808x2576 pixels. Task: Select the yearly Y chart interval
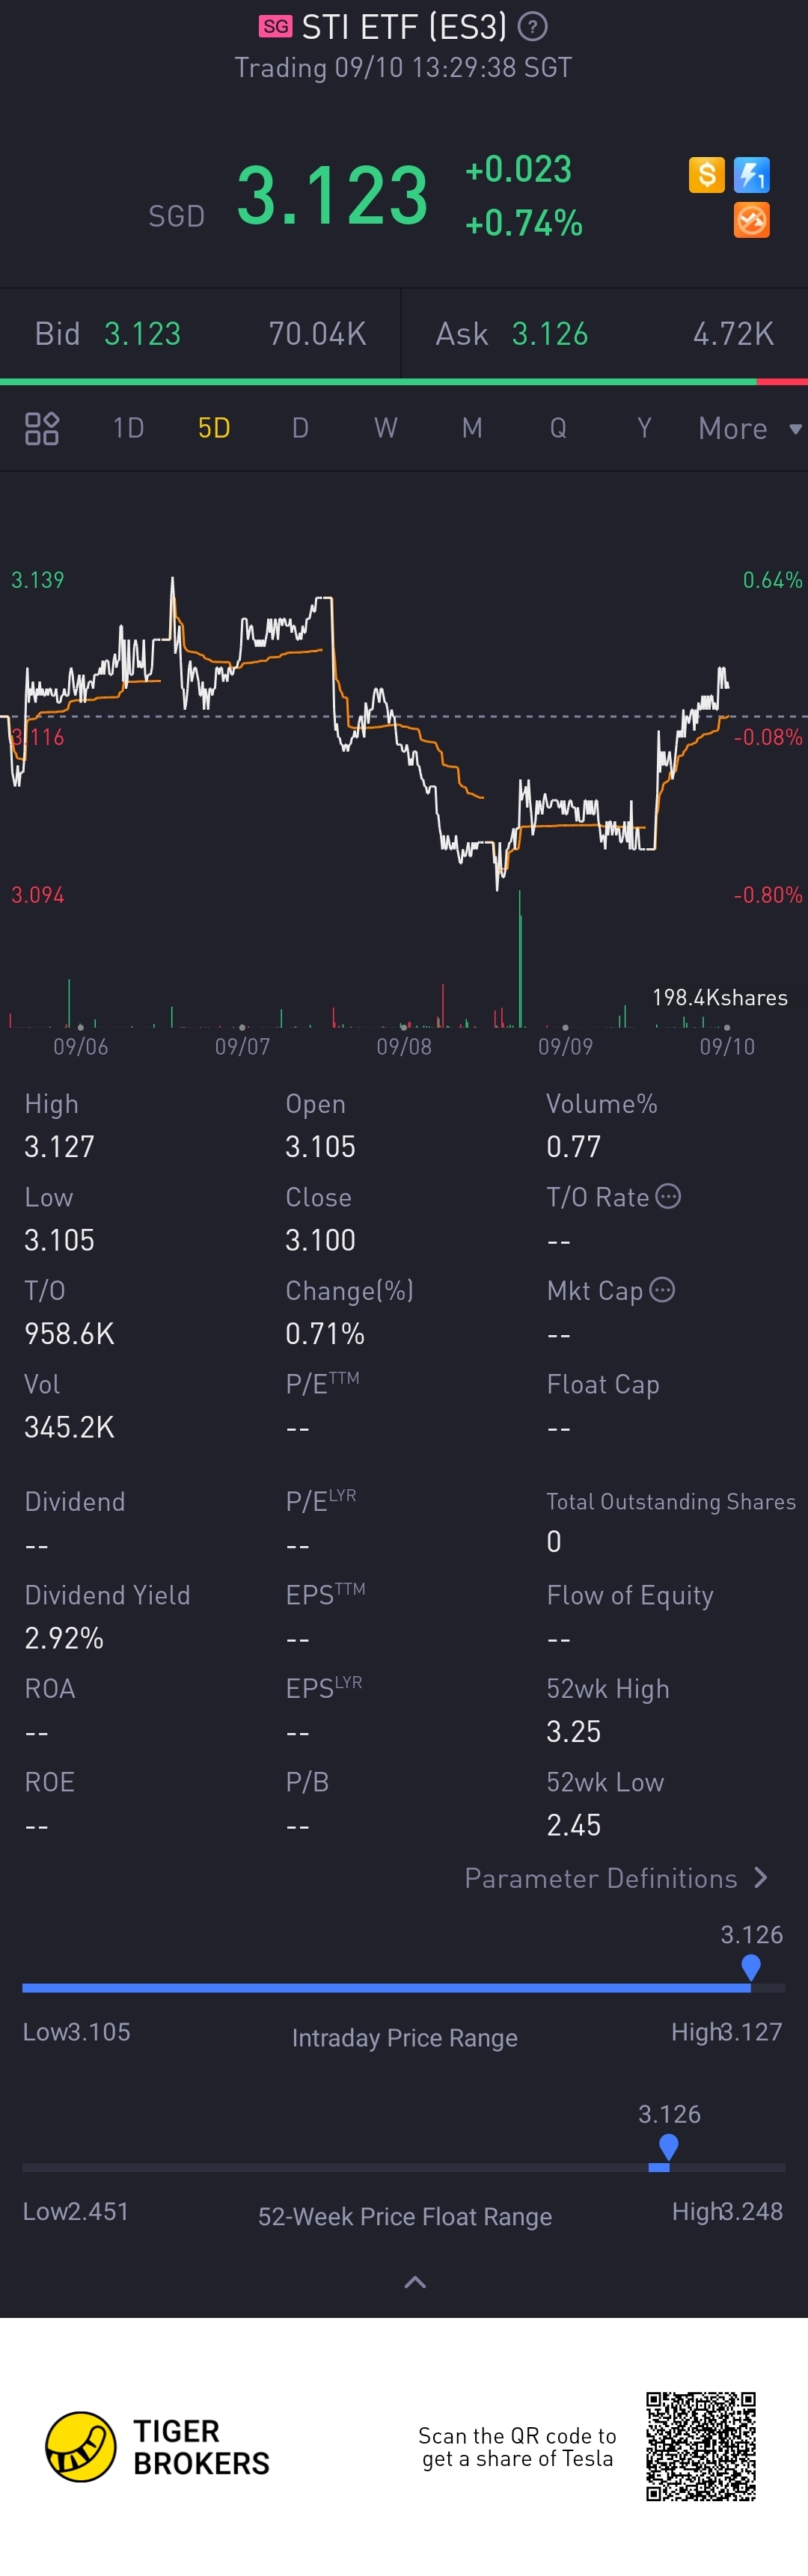pos(644,428)
